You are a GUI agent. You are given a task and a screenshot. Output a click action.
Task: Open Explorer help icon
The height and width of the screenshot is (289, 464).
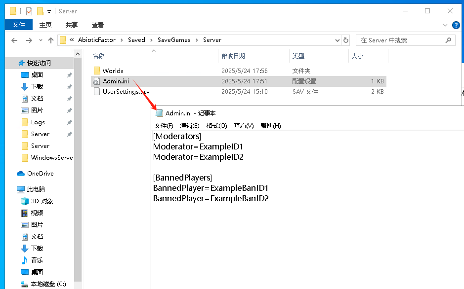pos(456,25)
